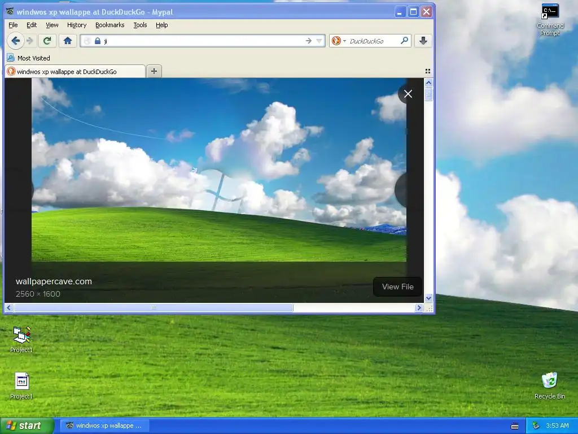578x434 pixels.
Task: Click the forward navigation arrow
Action: 30,41
